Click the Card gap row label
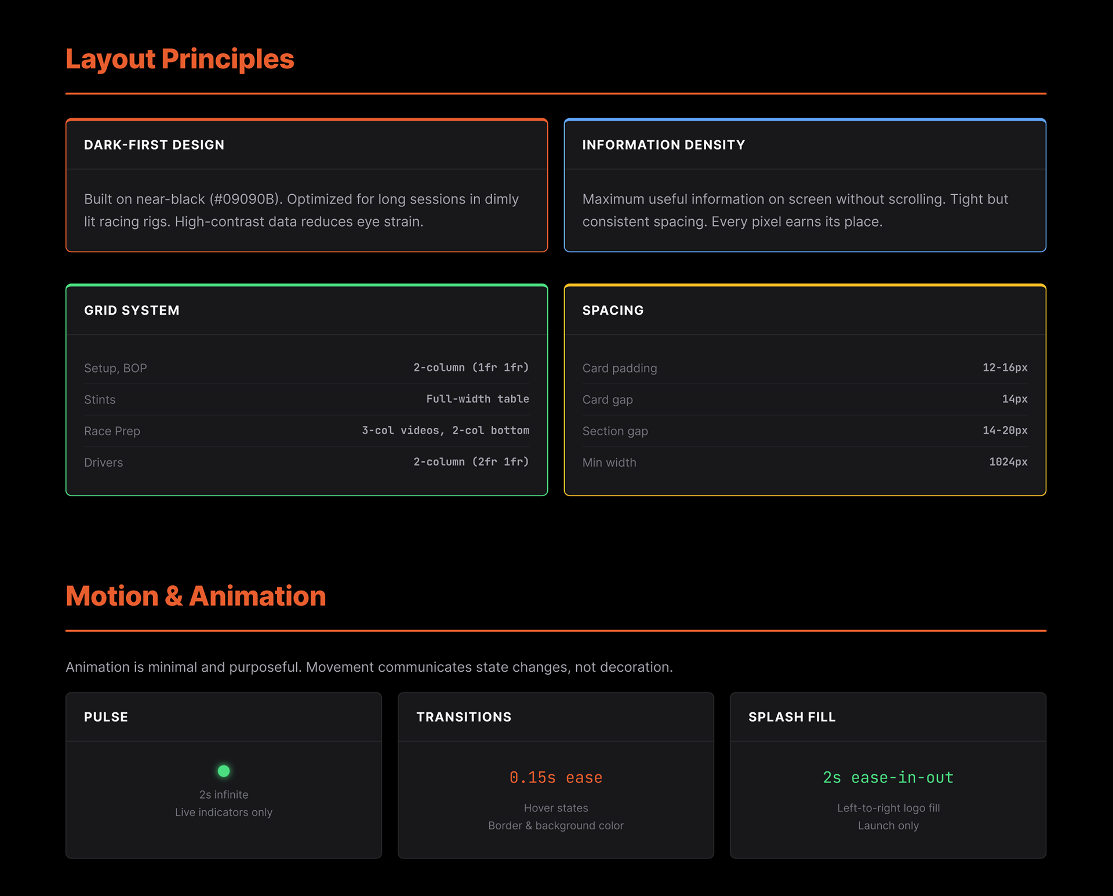 pyautogui.click(x=607, y=400)
